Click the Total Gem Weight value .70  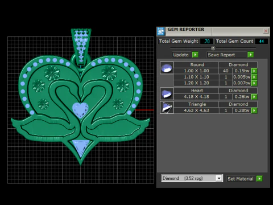[x=206, y=41]
